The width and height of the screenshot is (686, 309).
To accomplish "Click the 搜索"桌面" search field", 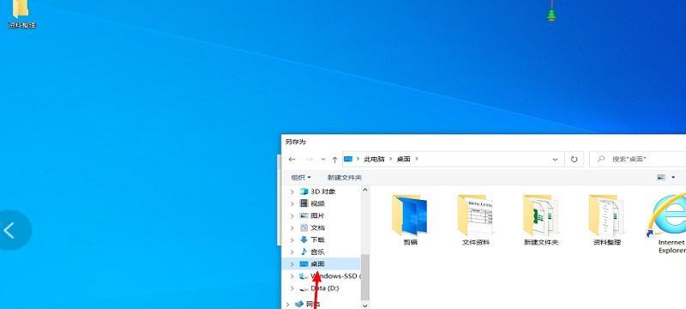I will [x=638, y=160].
